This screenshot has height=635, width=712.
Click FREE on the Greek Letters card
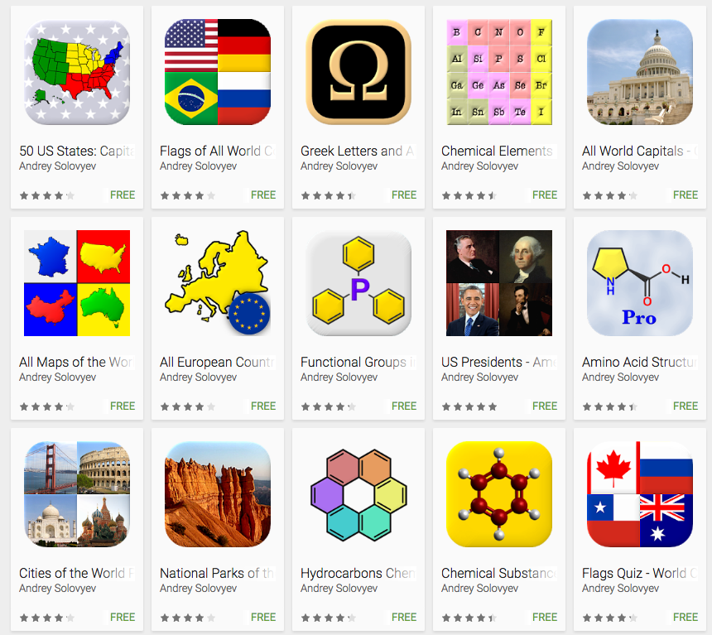pos(404,195)
